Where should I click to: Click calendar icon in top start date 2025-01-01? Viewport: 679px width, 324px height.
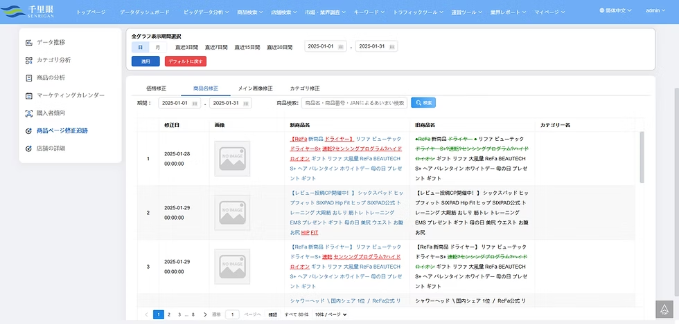tap(341, 47)
